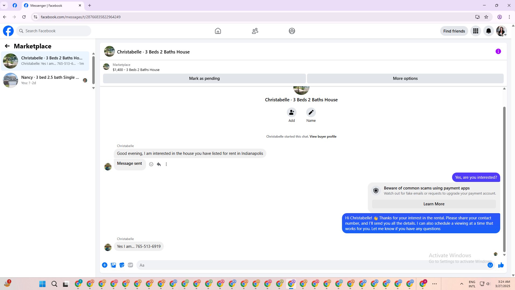Open more options for Message sent bubble

coord(166,164)
